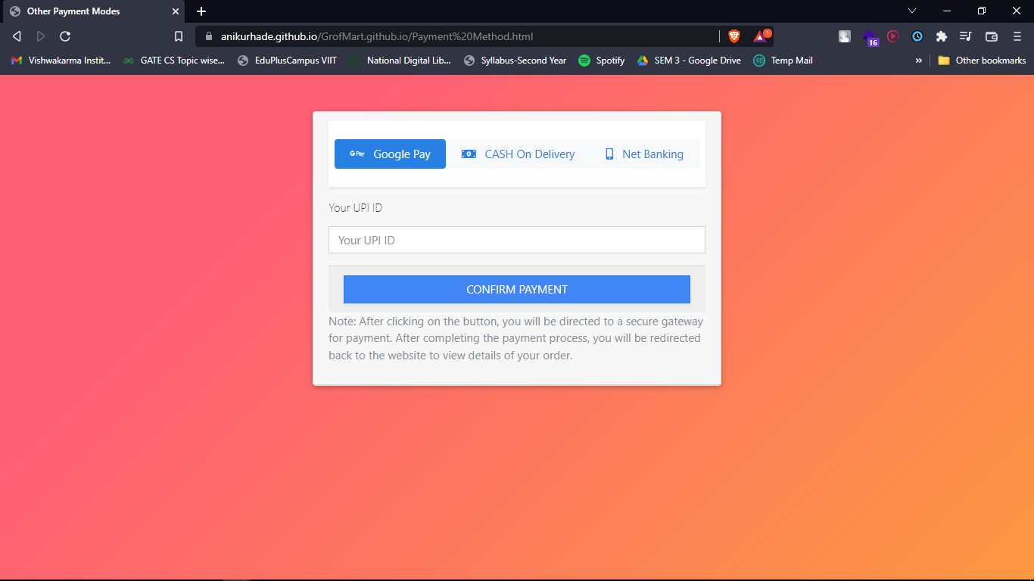The width and height of the screenshot is (1034, 581).
Task: Click the red play-circle extension icon
Action: coord(893,36)
